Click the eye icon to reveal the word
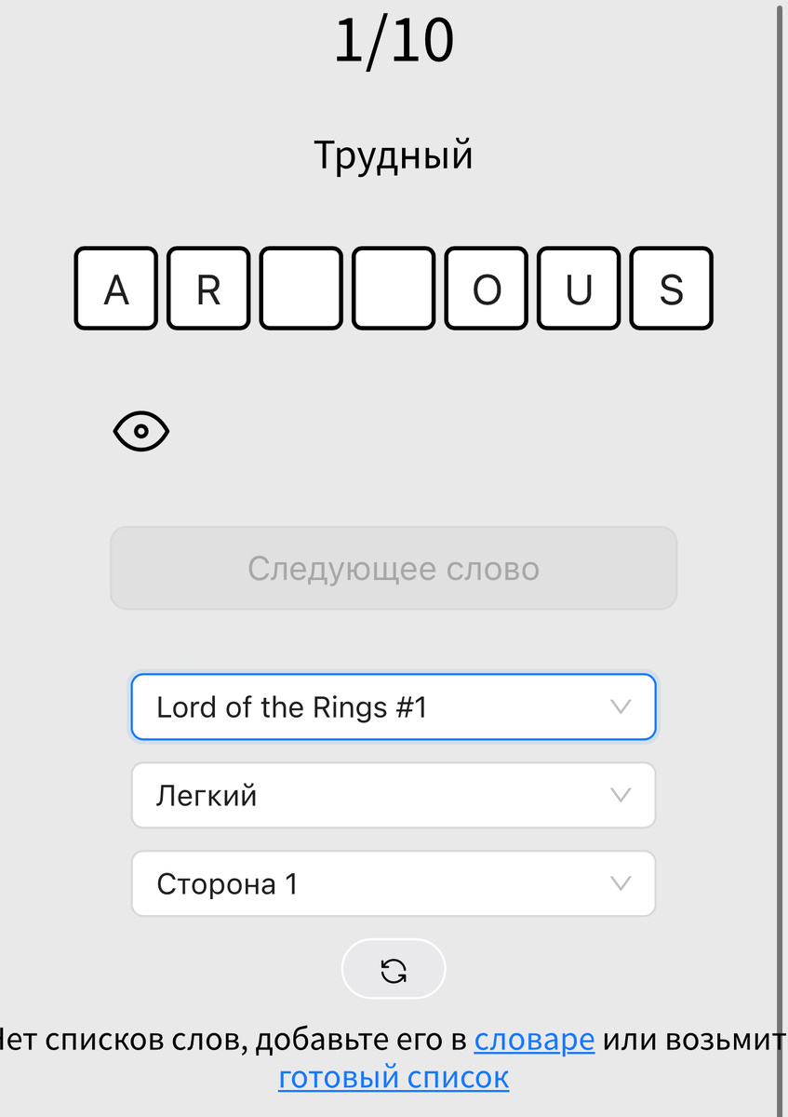The image size is (788, 1117). pyautogui.click(x=141, y=430)
